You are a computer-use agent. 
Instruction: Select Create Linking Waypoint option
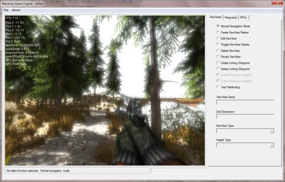218,63
